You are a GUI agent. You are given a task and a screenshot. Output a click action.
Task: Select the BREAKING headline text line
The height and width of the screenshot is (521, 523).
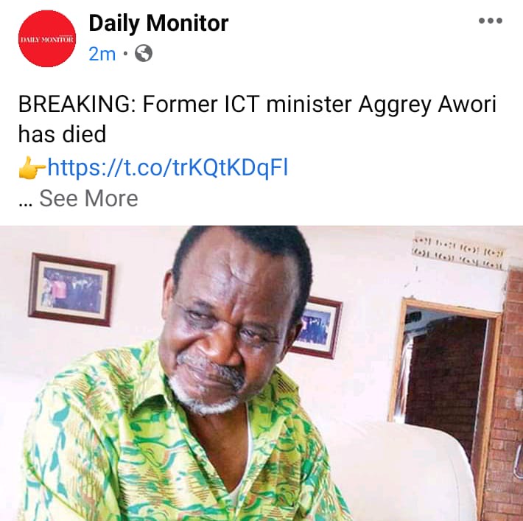point(257,104)
